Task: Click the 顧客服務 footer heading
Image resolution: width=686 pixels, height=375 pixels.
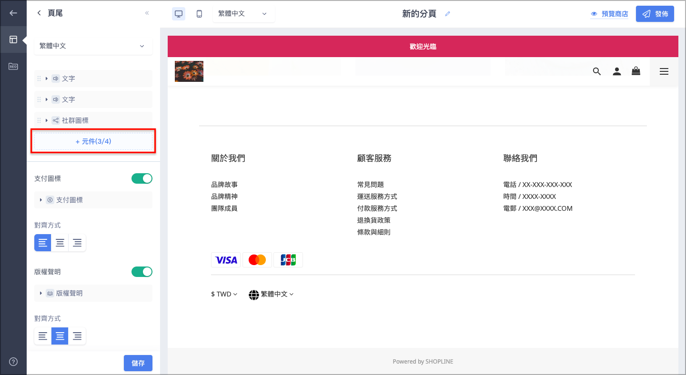Action: 374,158
